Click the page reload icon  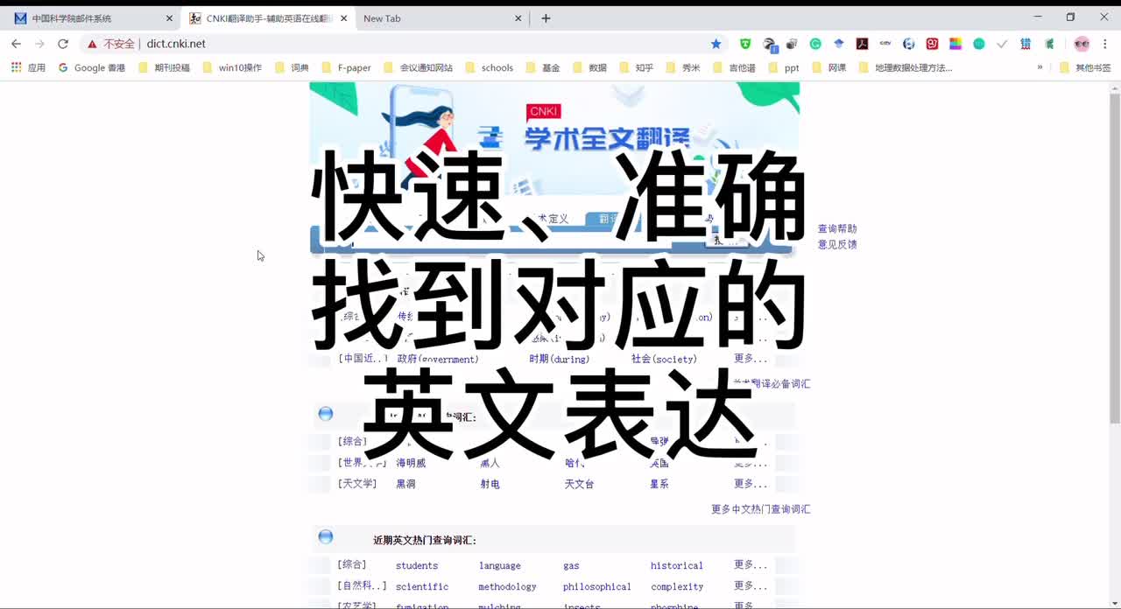61,44
